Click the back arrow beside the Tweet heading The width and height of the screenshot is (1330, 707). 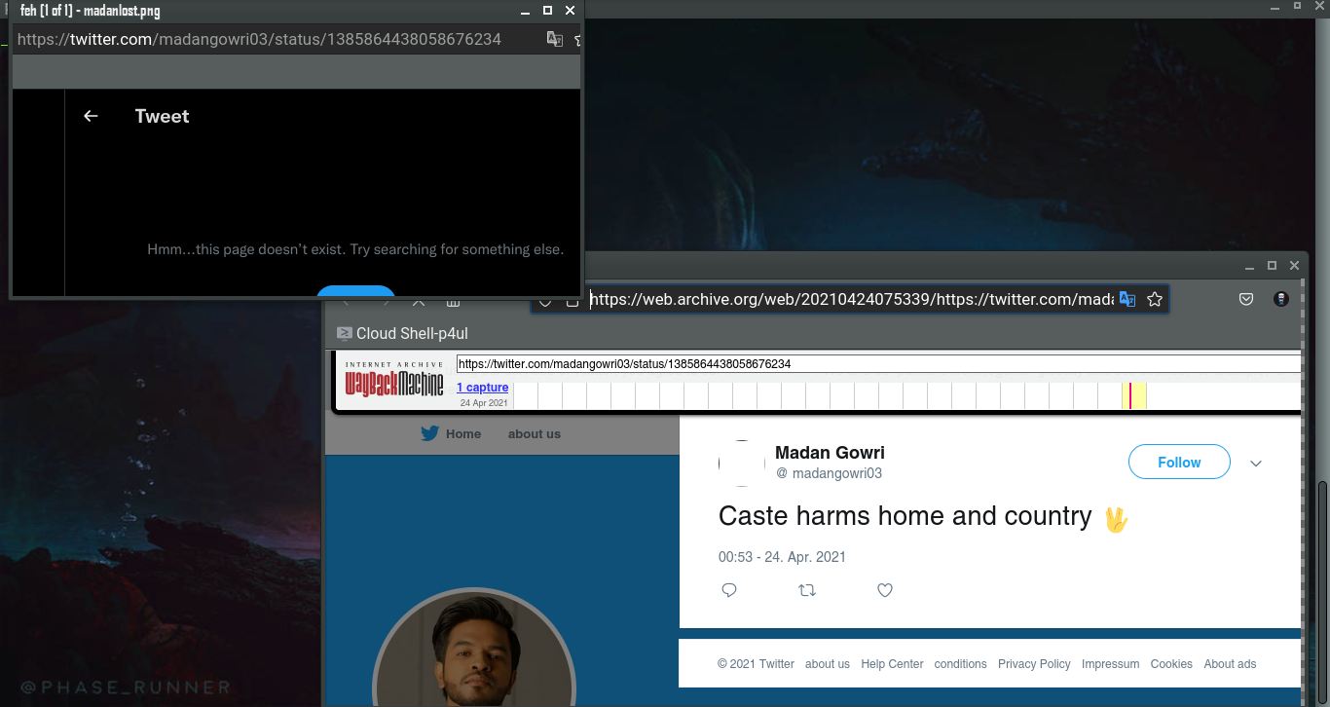point(91,116)
